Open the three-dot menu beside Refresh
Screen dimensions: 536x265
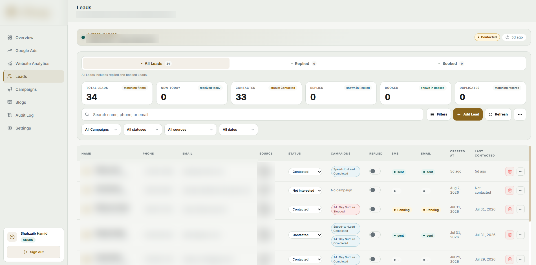(x=520, y=114)
